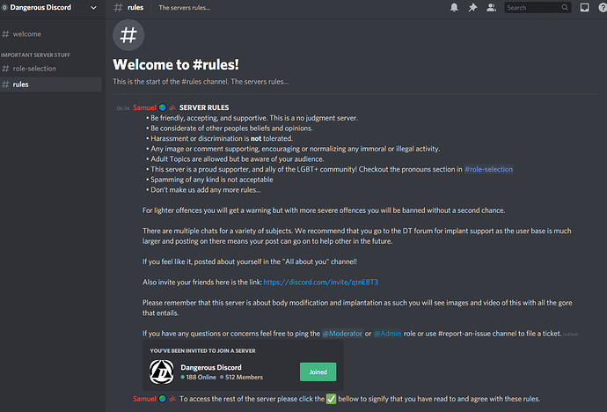Click the Joined button on invite
This screenshot has height=412, width=607.
318,372
